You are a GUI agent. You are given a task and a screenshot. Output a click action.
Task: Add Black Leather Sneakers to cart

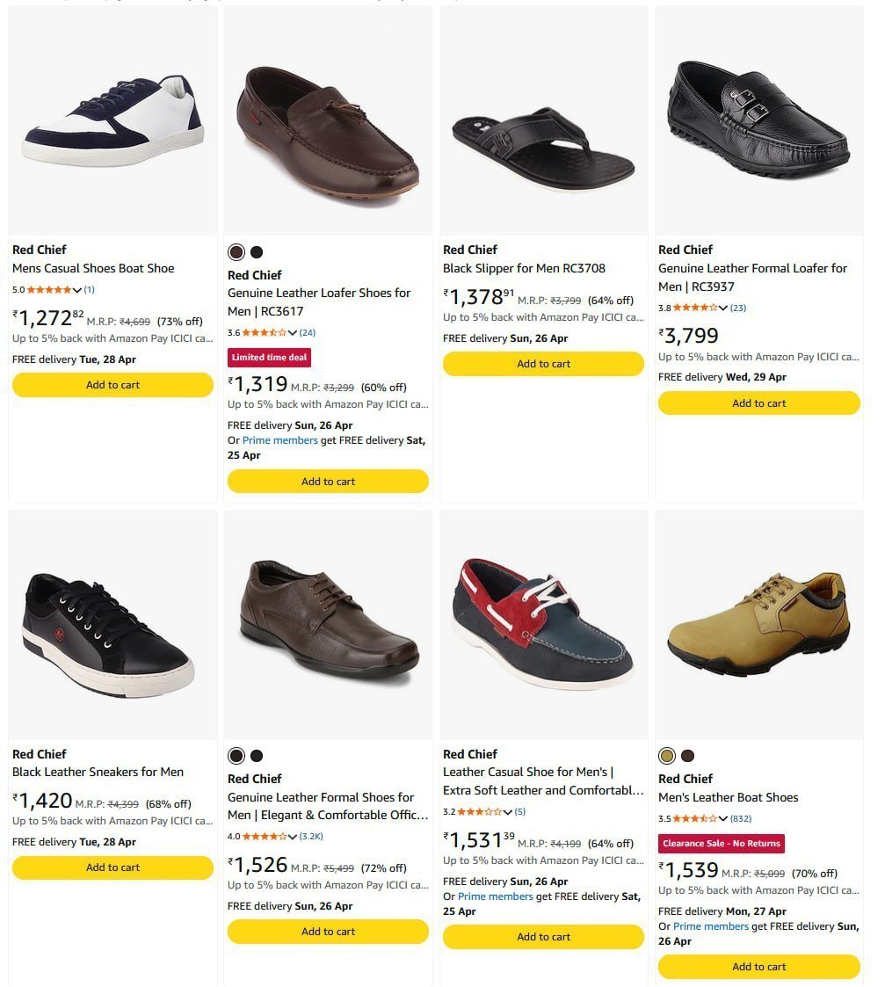tap(112, 867)
